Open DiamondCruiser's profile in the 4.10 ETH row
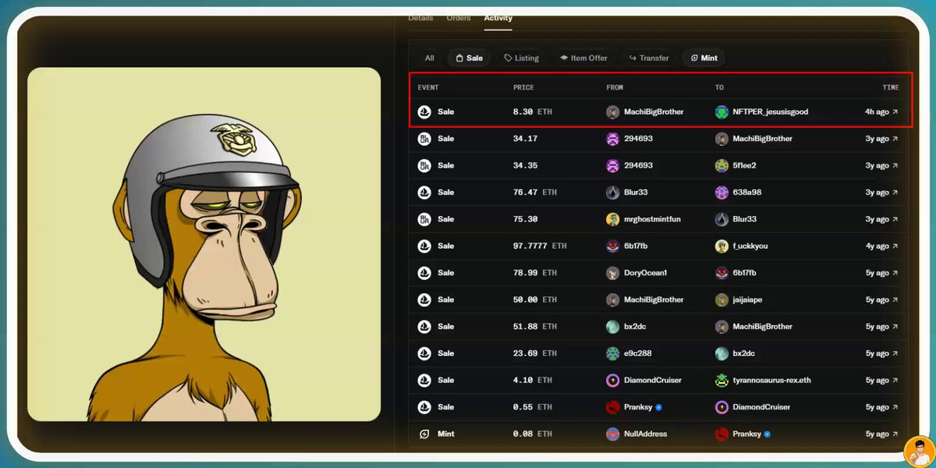936x468 pixels. click(x=653, y=380)
